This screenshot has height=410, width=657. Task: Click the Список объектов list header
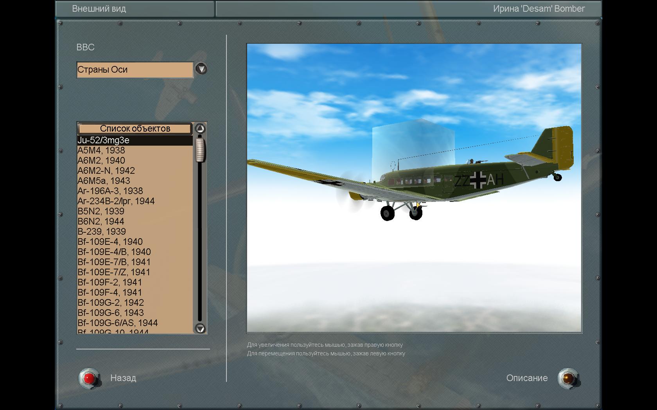click(x=135, y=128)
